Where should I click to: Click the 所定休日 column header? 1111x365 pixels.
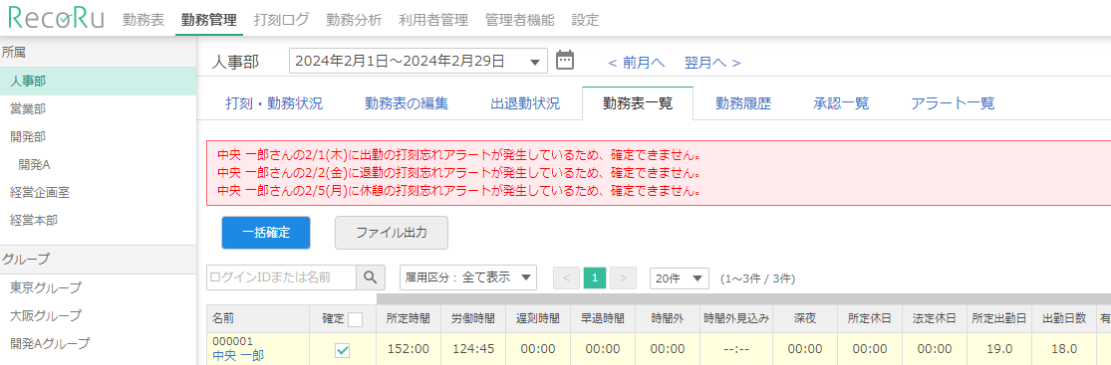[x=870, y=319]
